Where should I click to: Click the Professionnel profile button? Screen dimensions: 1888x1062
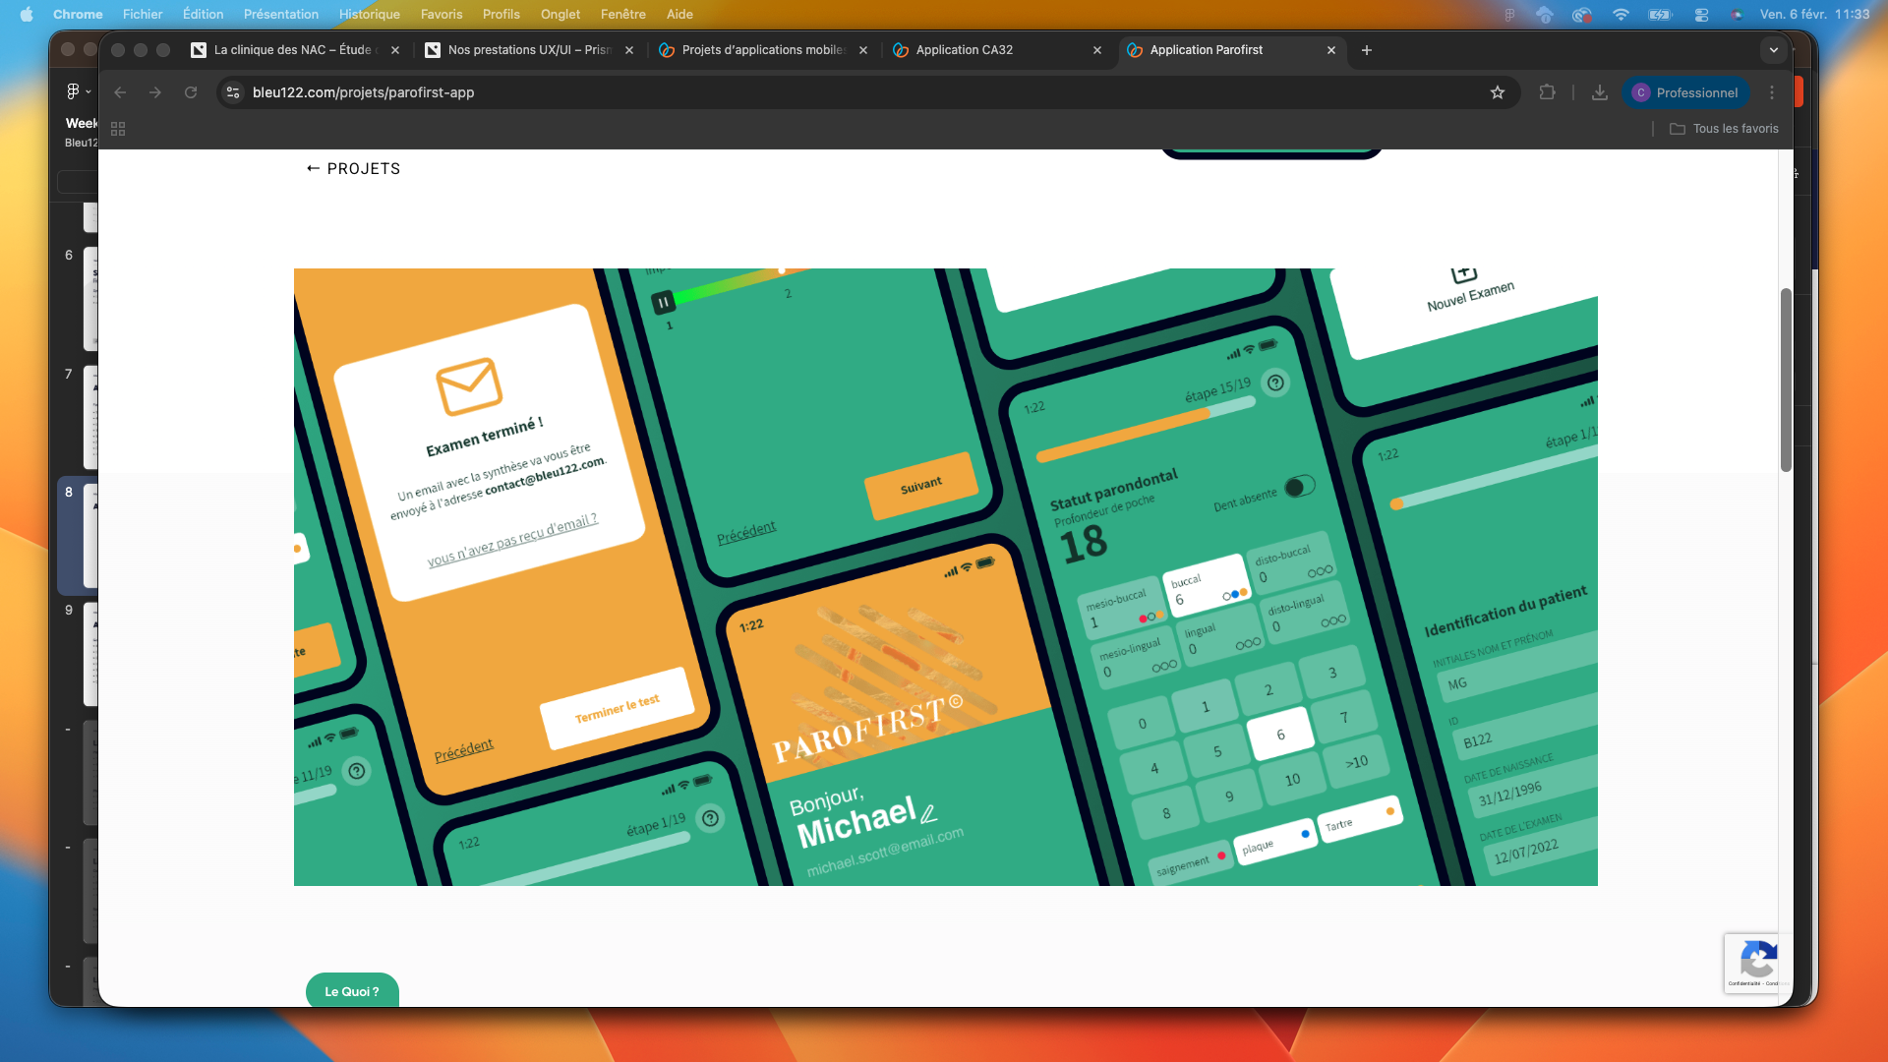pos(1685,92)
